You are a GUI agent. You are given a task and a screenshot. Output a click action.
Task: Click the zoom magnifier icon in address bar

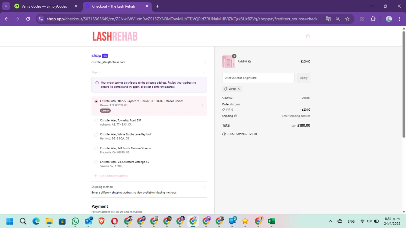(338, 19)
